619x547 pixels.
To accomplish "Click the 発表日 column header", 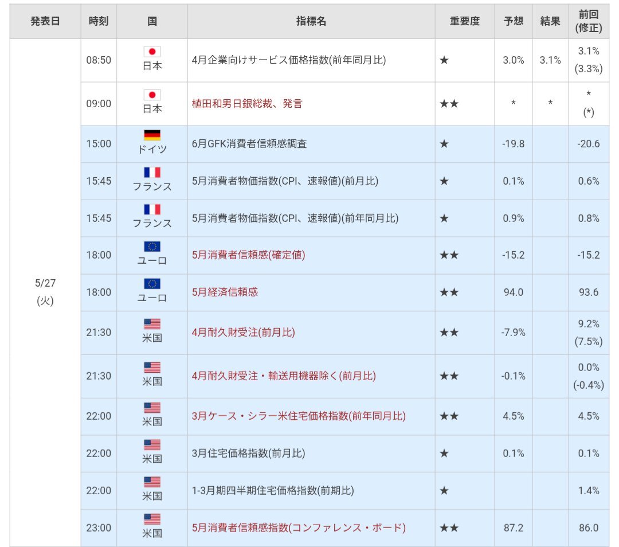I will click(45, 21).
